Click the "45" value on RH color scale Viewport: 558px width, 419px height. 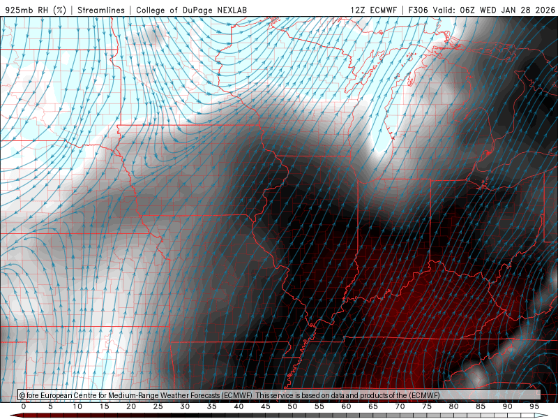coord(266,406)
